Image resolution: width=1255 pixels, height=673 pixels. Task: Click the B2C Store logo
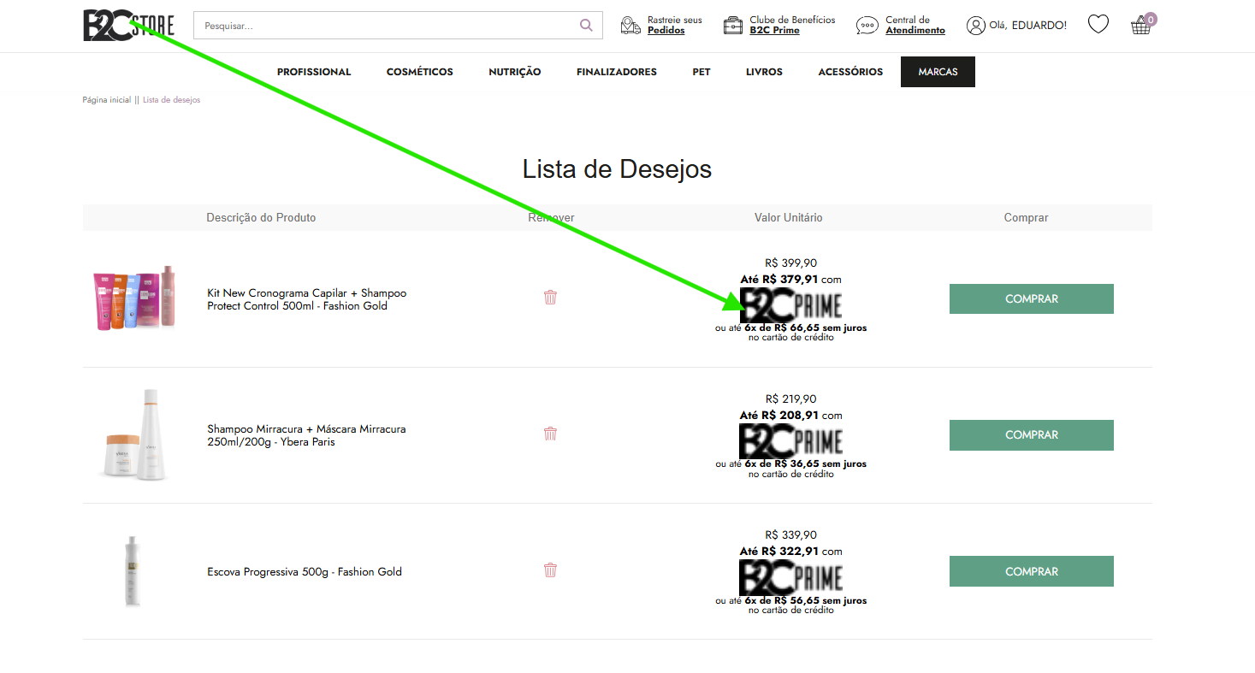point(128,26)
